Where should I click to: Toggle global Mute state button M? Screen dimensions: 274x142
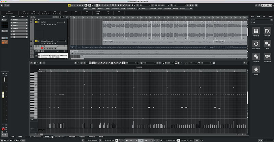pyautogui.click(x=69, y=5)
